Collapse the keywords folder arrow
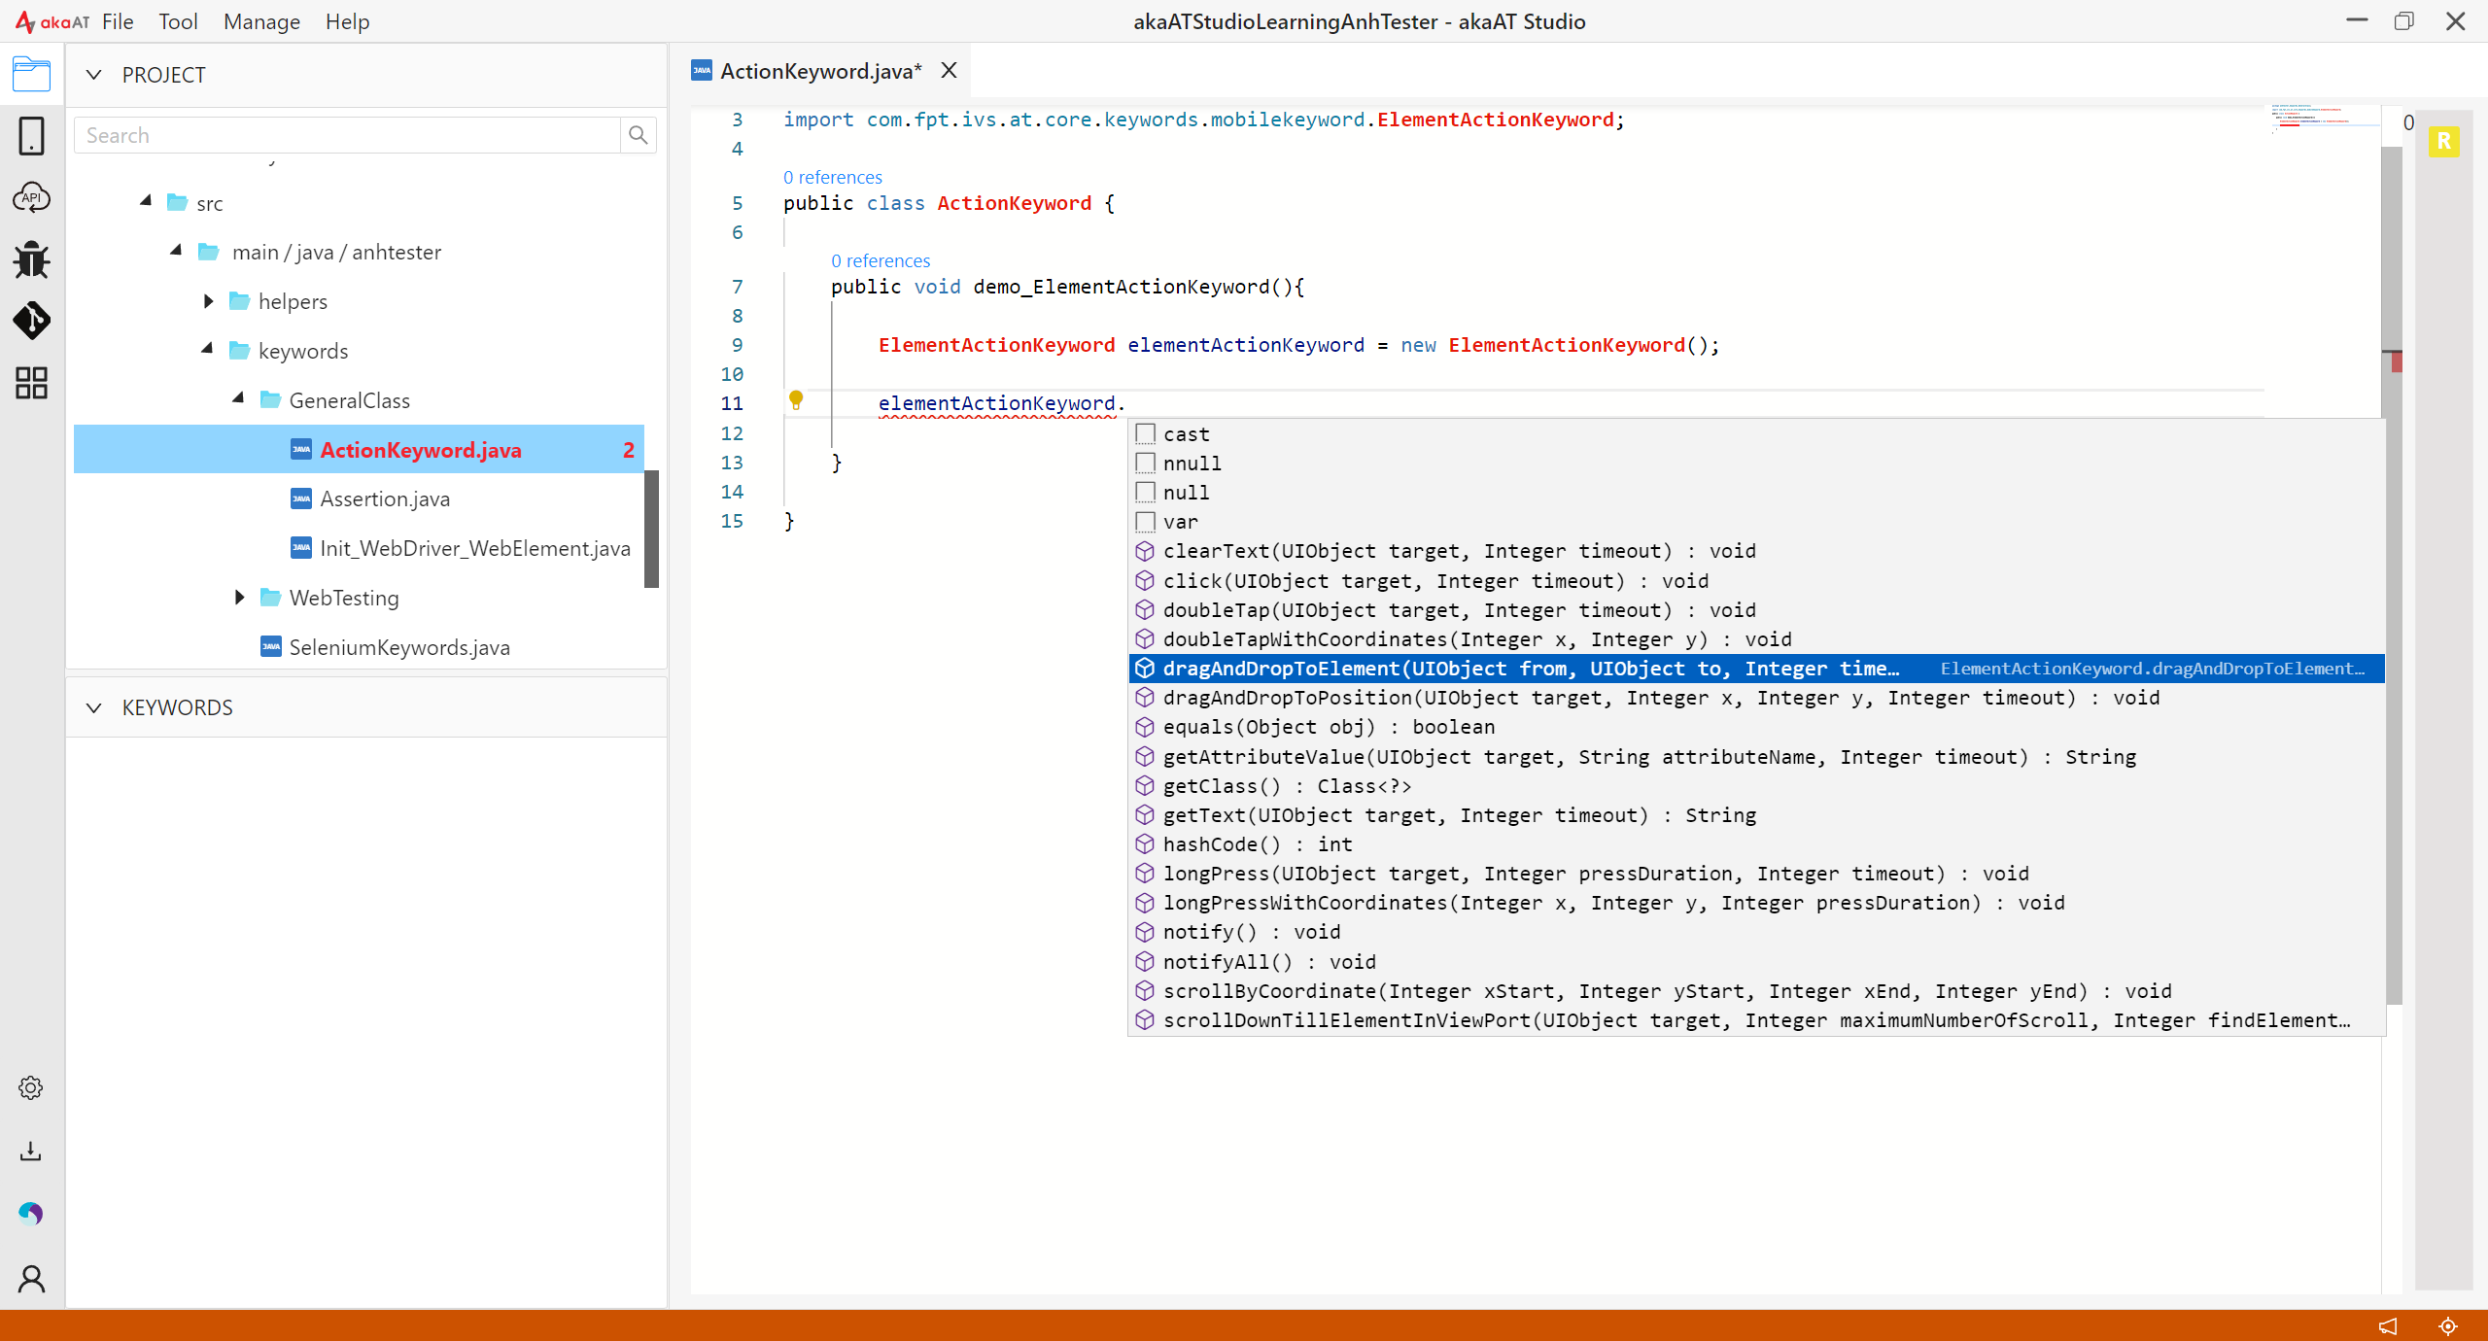 tap(207, 349)
